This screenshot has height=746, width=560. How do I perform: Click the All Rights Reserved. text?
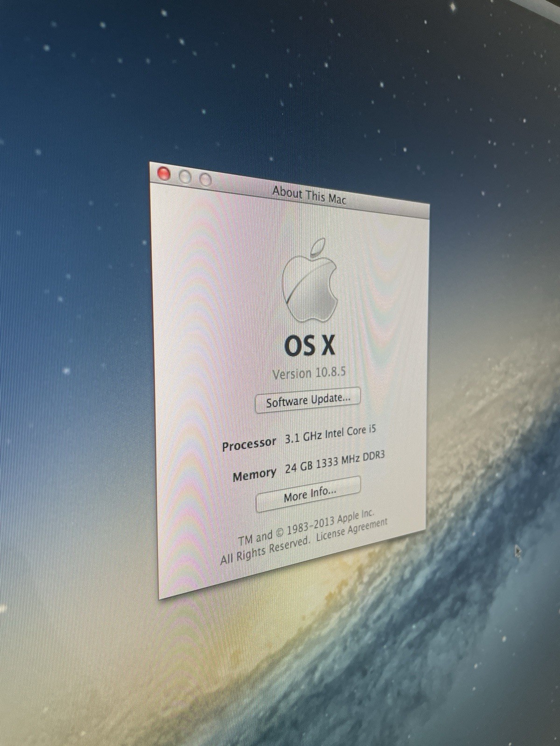tap(265, 550)
